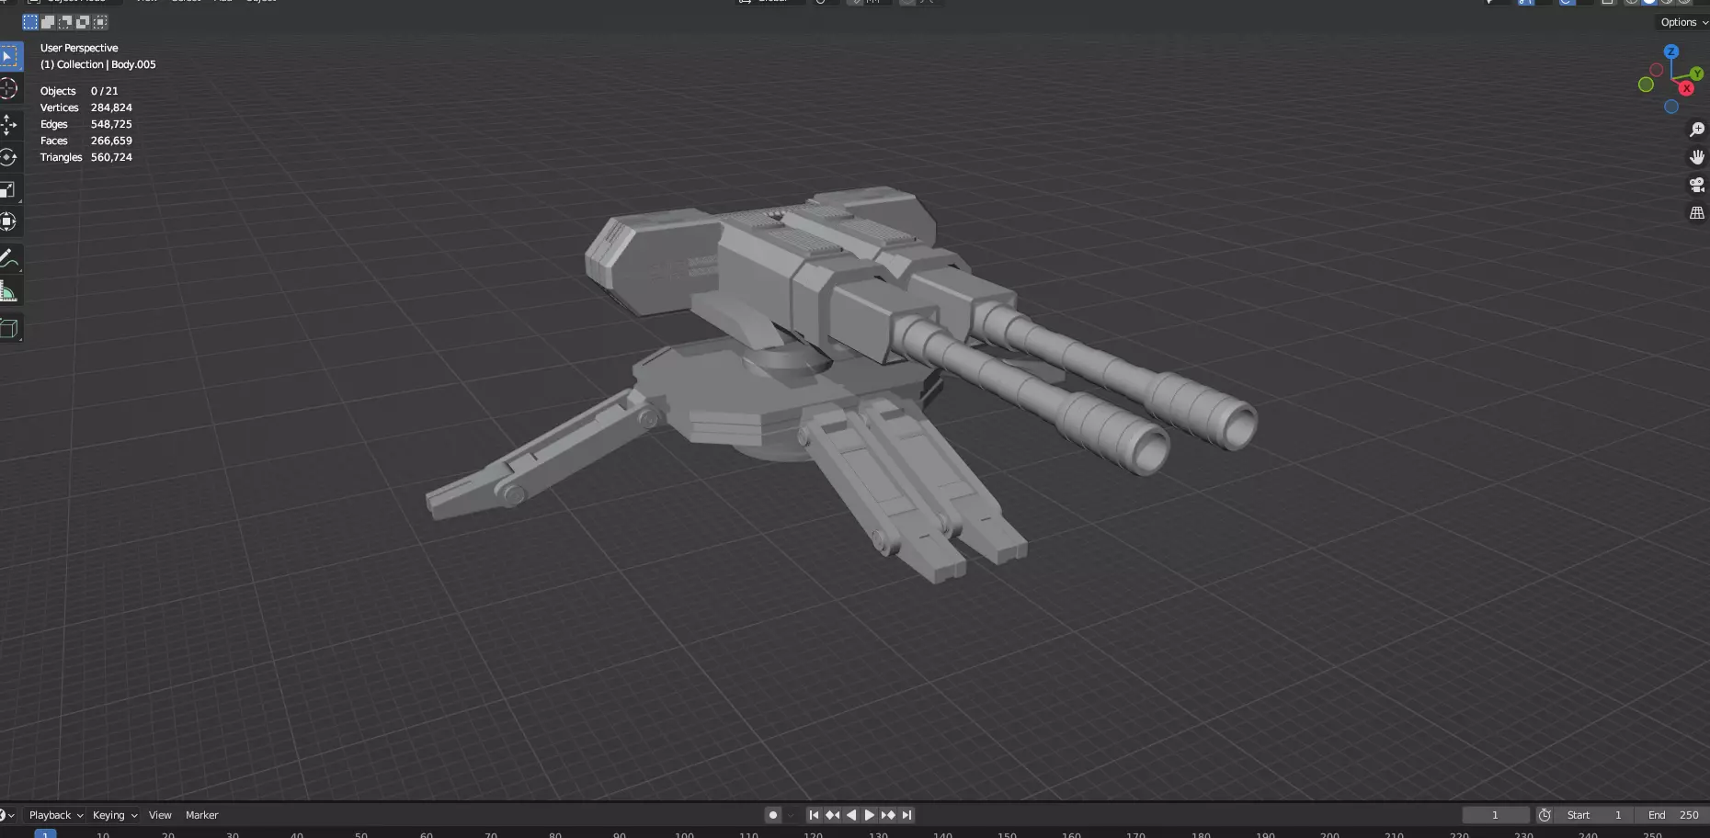This screenshot has height=838, width=1710.
Task: Open the auto keyframing options arrow
Action: pyautogui.click(x=791, y=815)
